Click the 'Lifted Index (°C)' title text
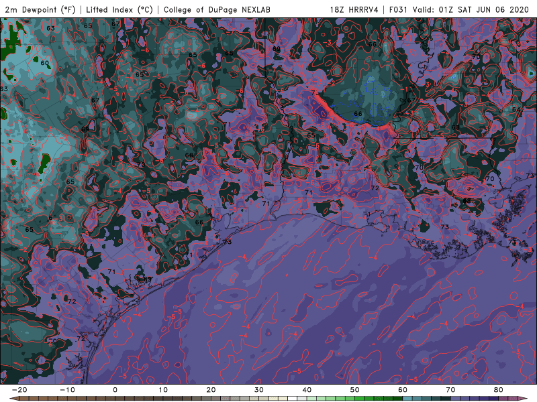Screen dimensions: 537x402 [x=119, y=9]
